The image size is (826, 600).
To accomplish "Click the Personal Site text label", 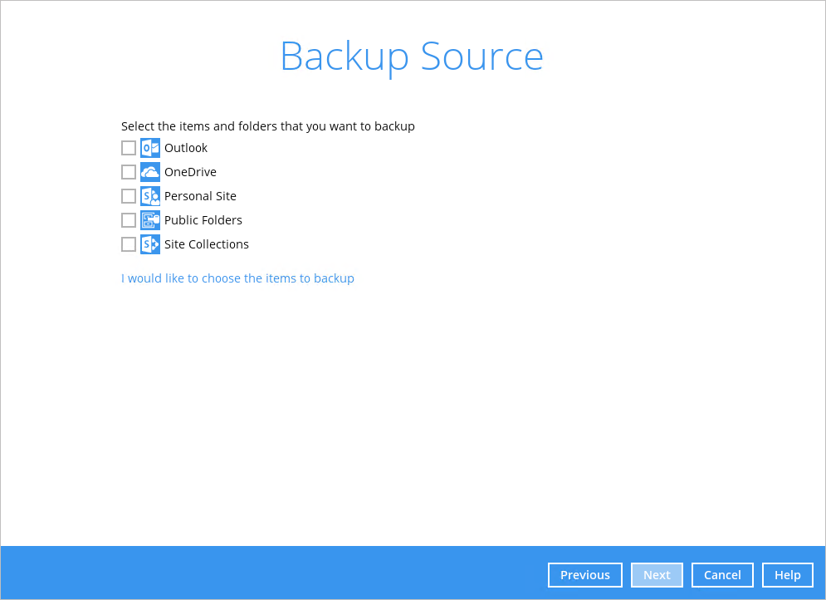I will (x=200, y=196).
